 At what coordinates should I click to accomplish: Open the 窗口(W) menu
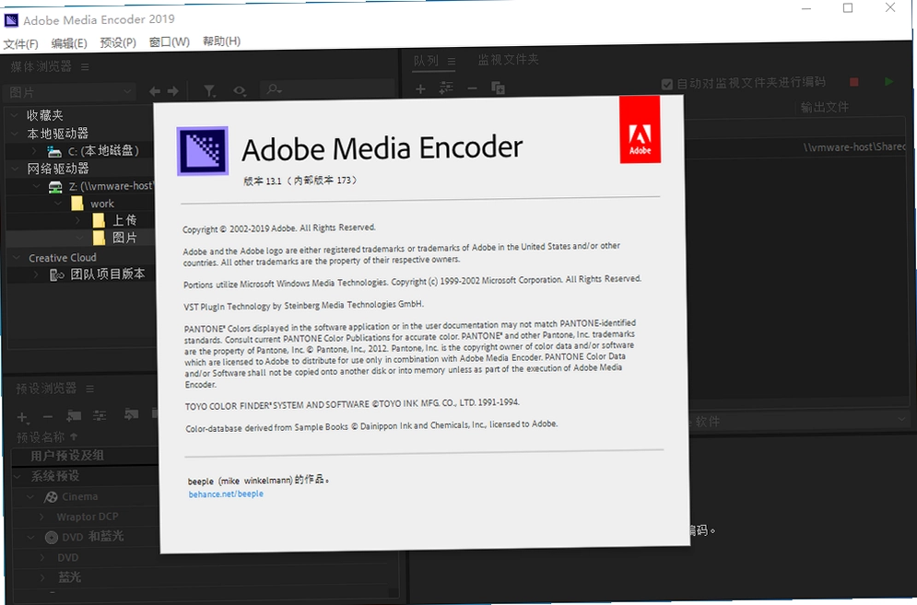(x=169, y=42)
